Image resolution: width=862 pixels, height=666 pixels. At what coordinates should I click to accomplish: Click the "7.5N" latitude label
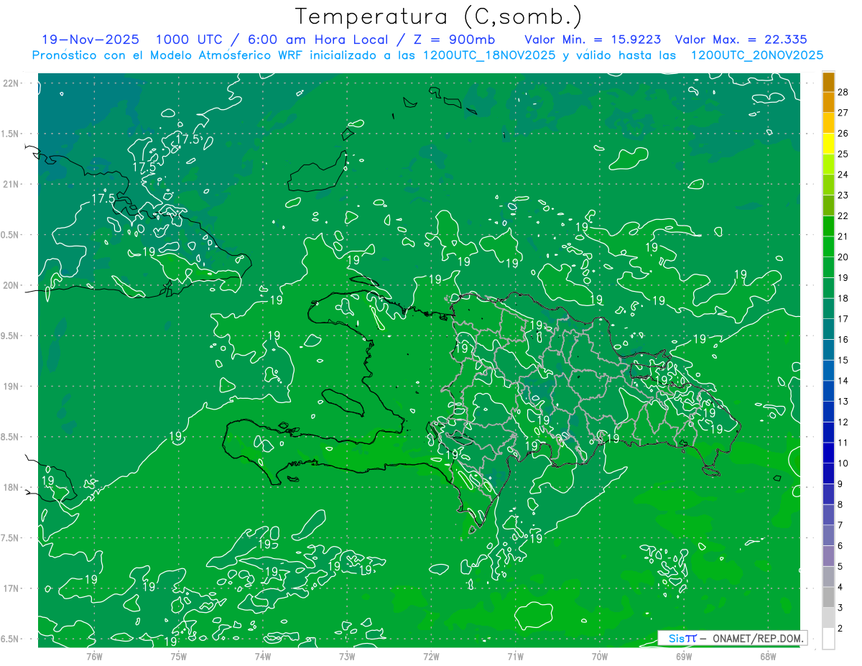click(9, 538)
